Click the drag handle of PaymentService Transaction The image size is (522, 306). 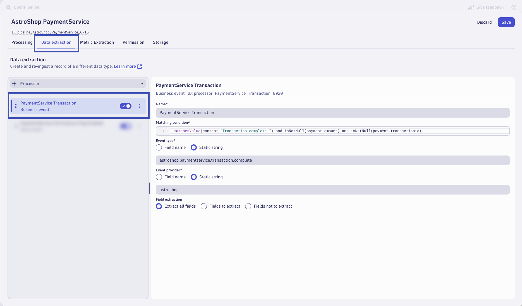click(16, 106)
